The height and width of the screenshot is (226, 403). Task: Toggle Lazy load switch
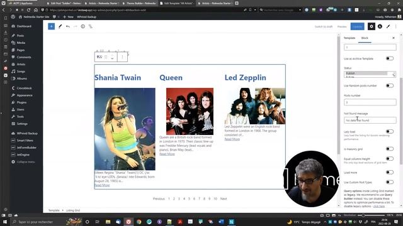[390, 131]
